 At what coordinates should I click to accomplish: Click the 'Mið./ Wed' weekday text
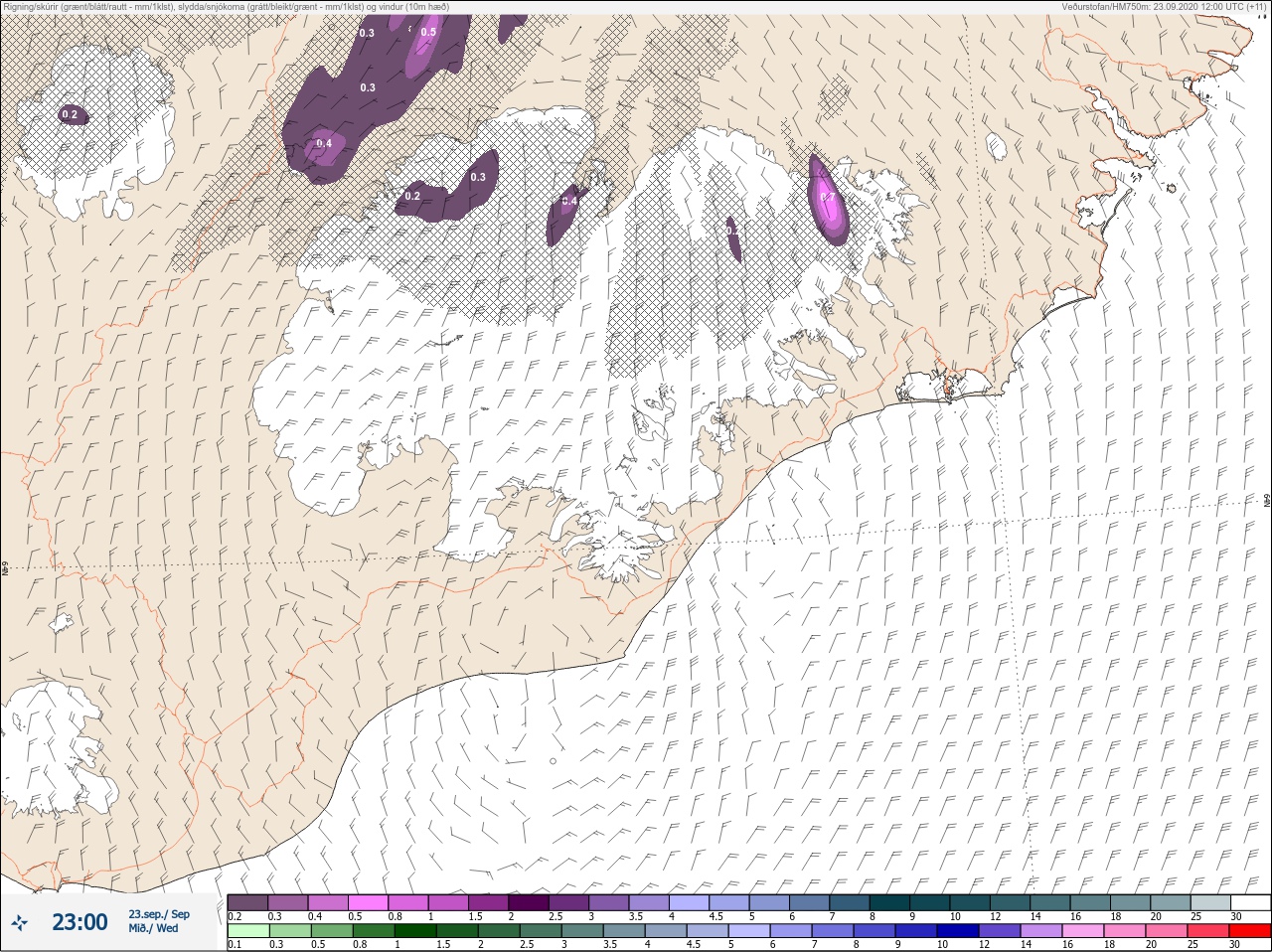click(x=153, y=929)
